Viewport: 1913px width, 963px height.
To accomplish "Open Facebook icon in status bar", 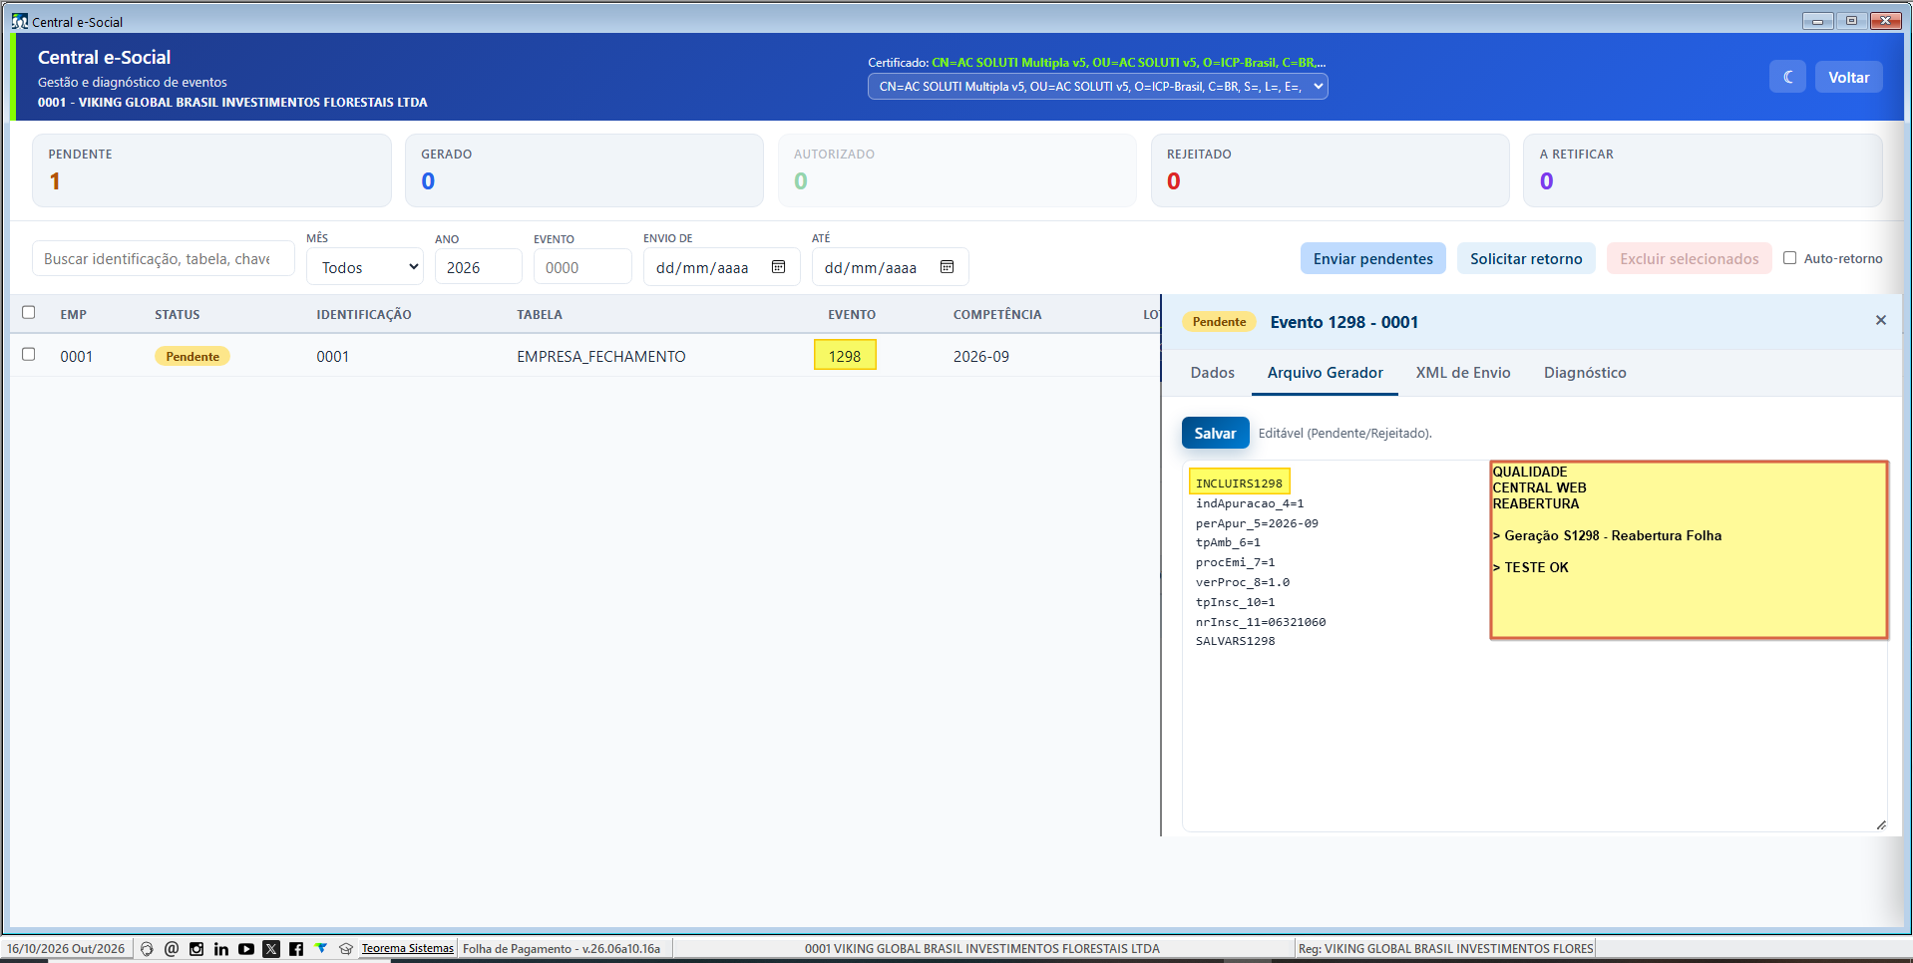I will (x=296, y=949).
